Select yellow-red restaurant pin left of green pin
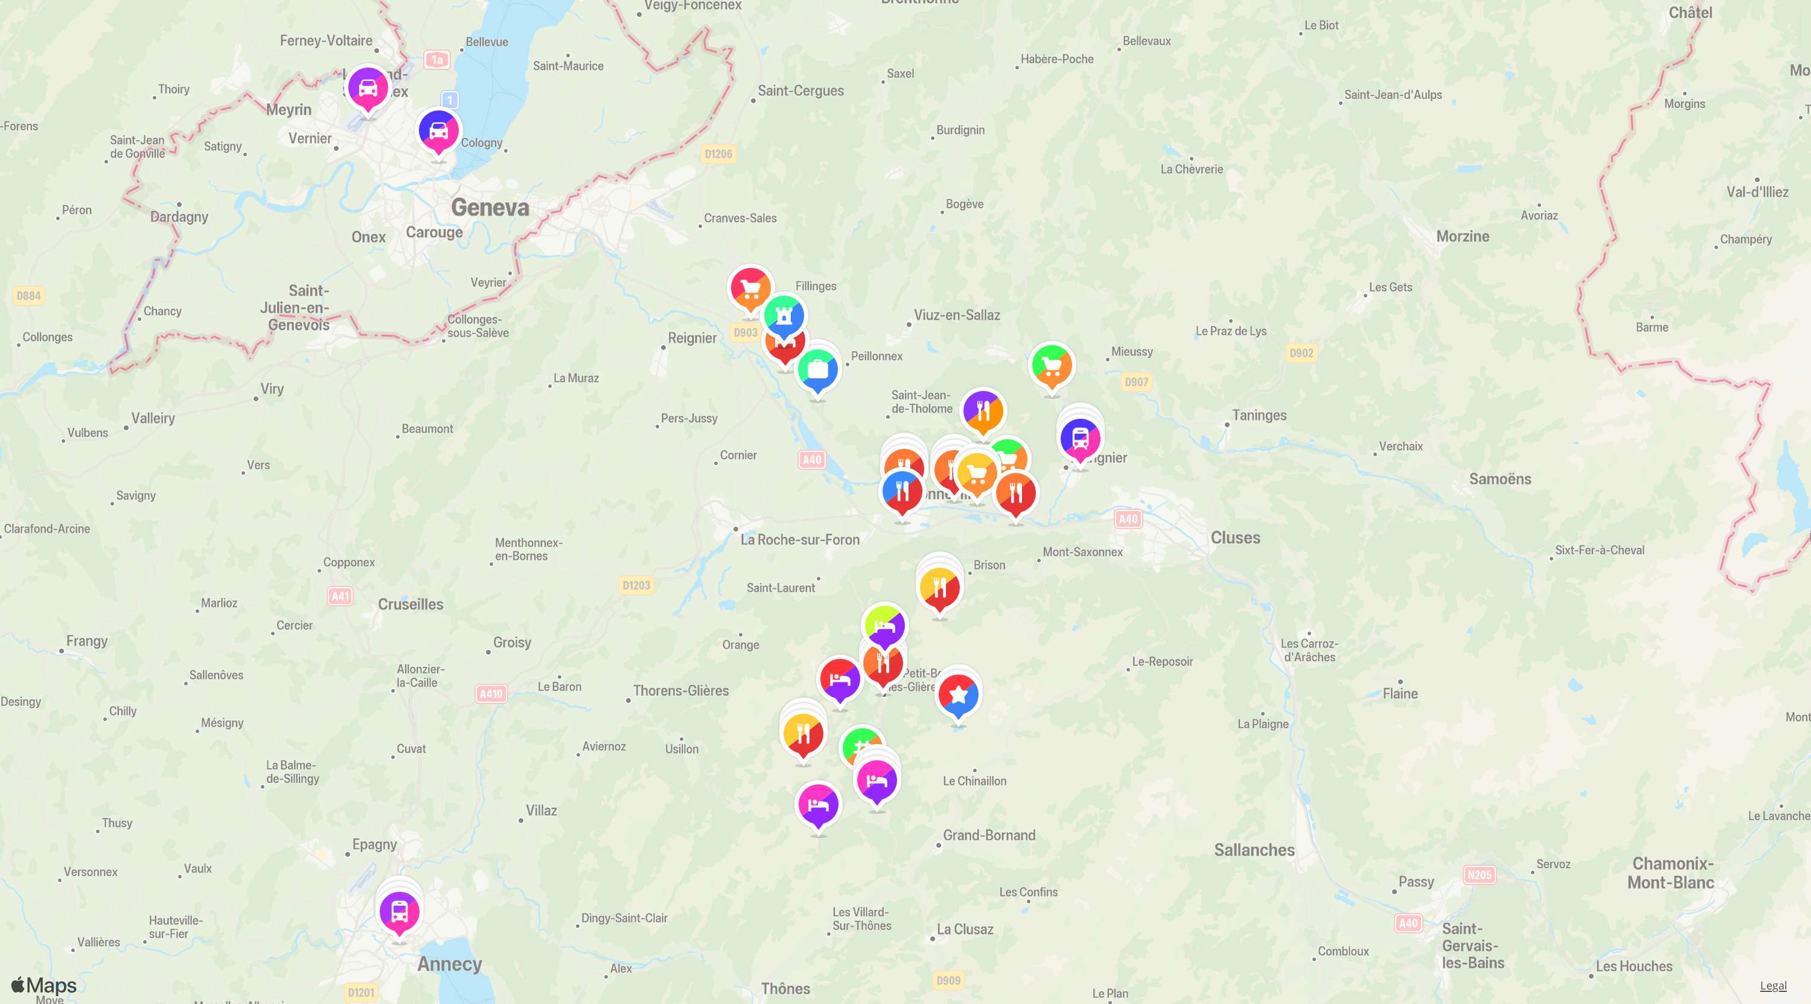1811x1004 pixels. click(803, 734)
